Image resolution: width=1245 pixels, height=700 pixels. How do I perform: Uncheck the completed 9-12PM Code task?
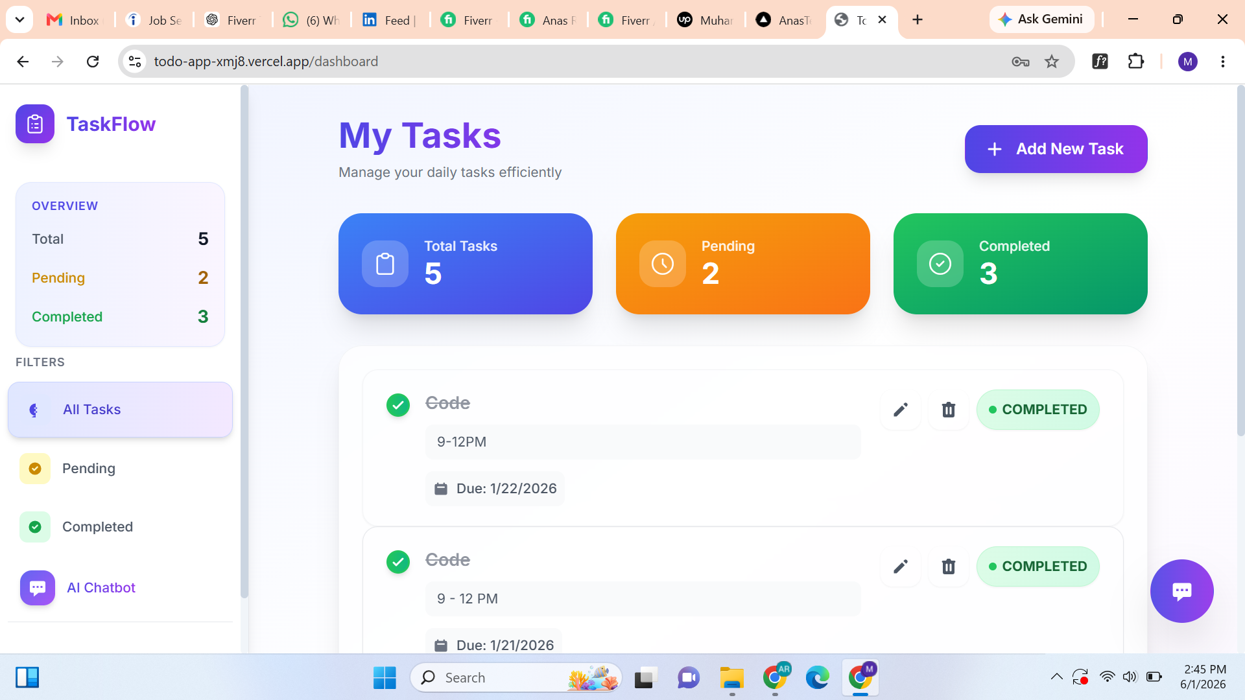click(398, 405)
